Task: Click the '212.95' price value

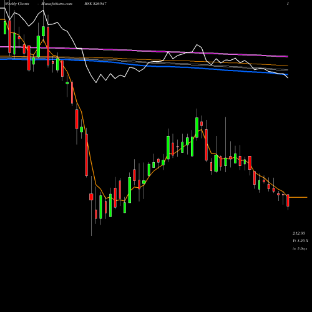Action: pos(299,233)
